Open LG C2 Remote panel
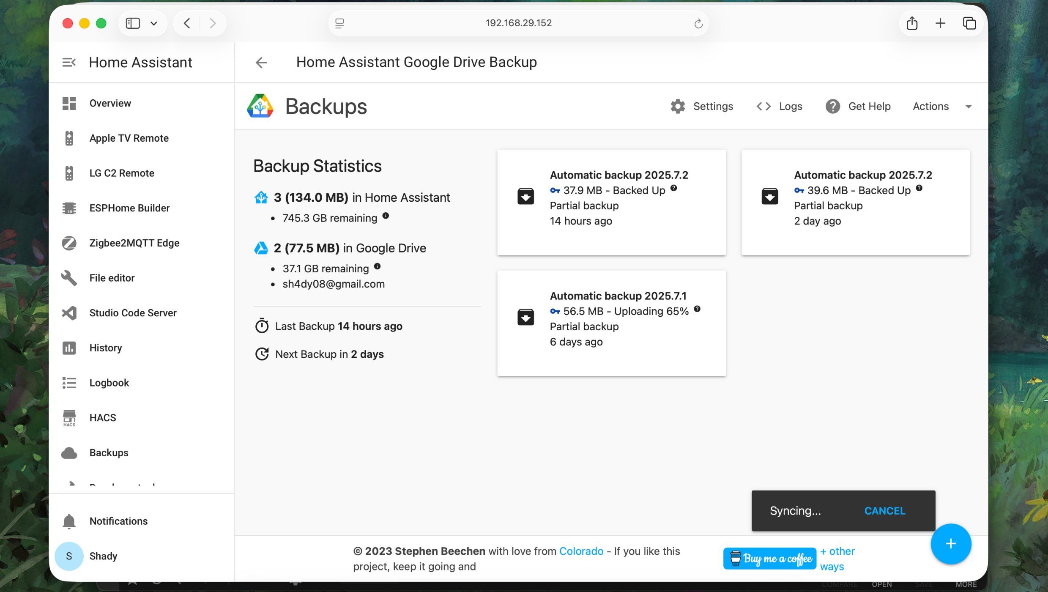1048x592 pixels. pyautogui.click(x=122, y=173)
